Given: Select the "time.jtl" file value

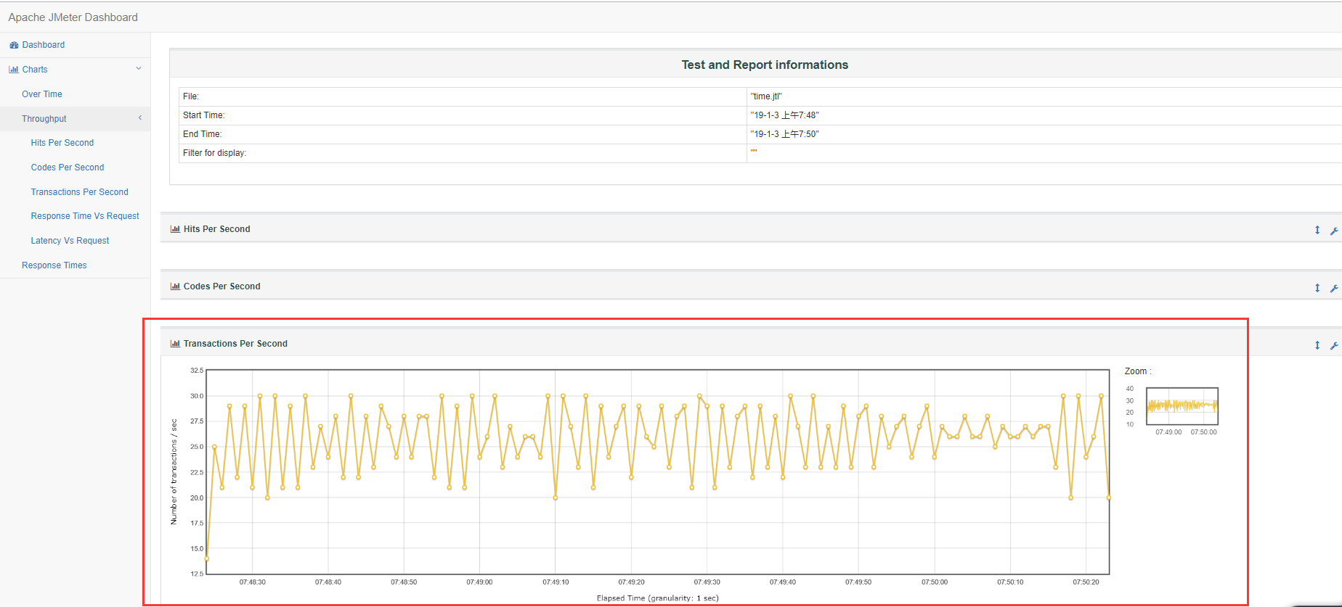Looking at the screenshot, I should (x=766, y=96).
